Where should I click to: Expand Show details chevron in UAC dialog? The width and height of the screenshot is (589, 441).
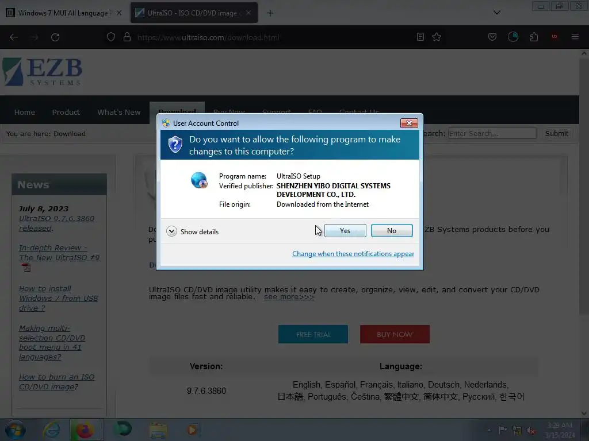(171, 231)
